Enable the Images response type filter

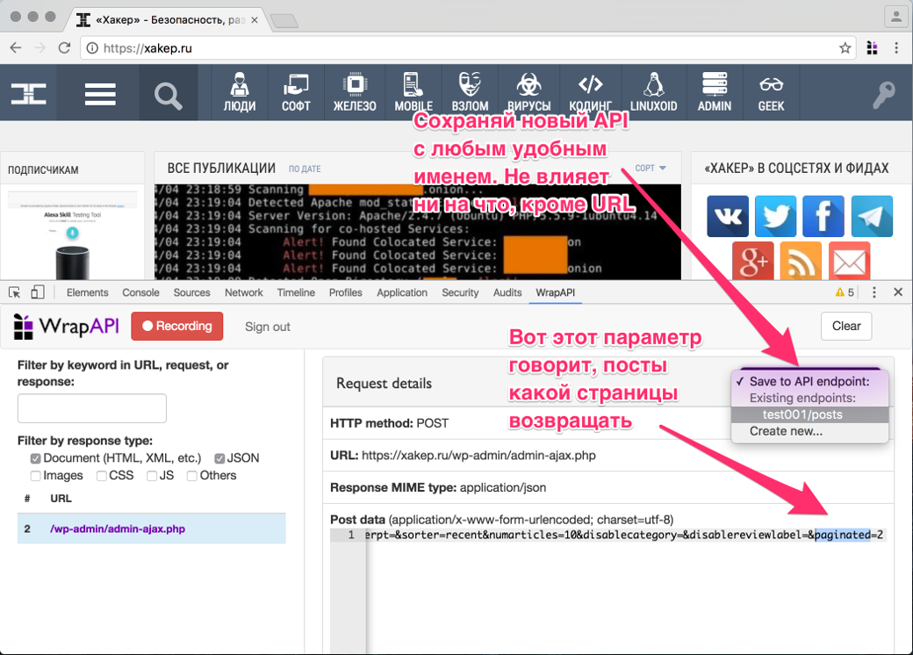tap(36, 476)
